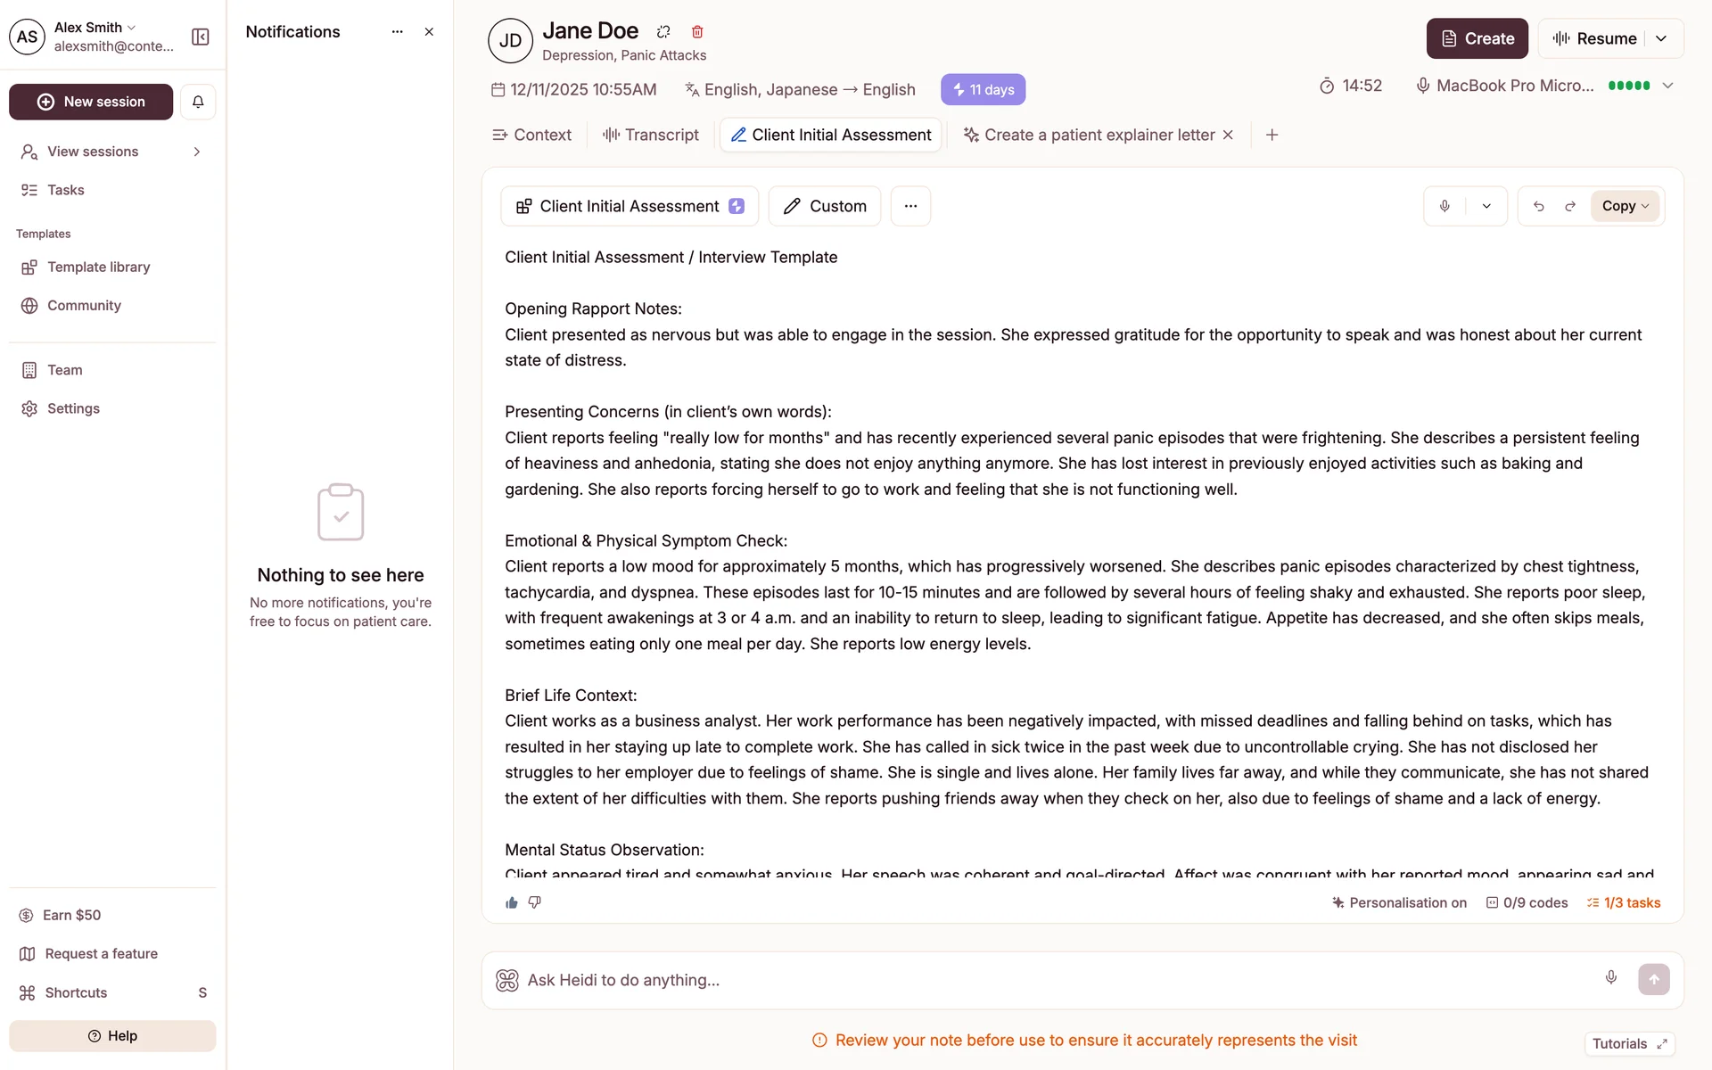The image size is (1712, 1070).
Task: Click the undo arrow in note toolbar
Action: (1539, 206)
